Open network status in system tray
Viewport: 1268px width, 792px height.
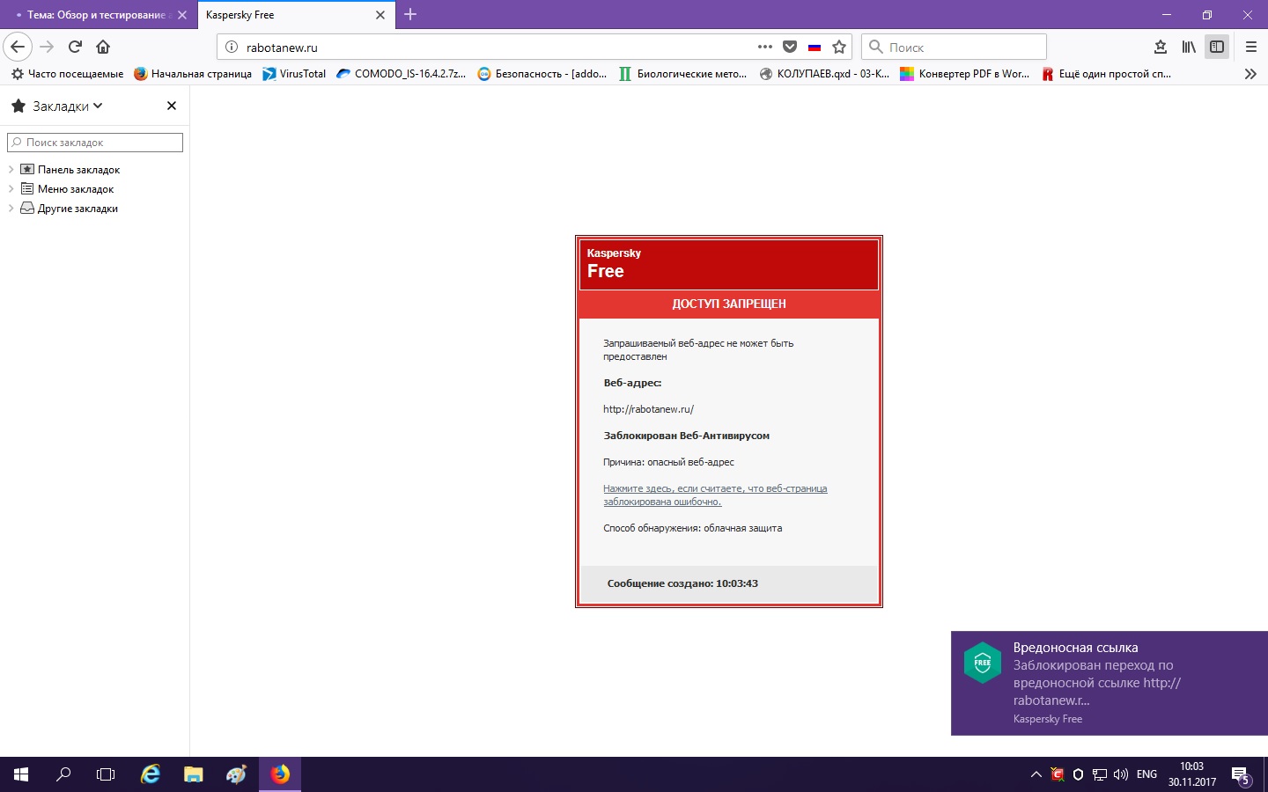coord(1100,774)
